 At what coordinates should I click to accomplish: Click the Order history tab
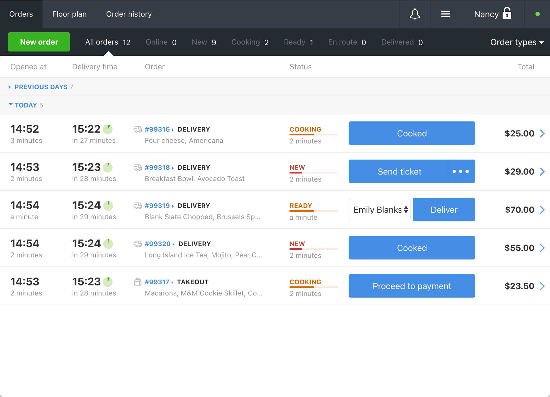click(129, 14)
